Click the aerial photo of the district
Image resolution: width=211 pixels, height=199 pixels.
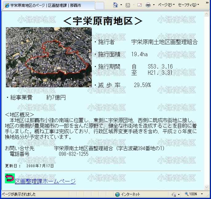[x=49, y=57]
